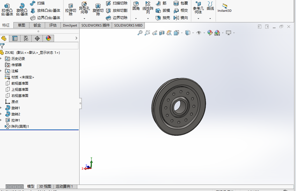Select the Revolved Cut tool (旋转切除)
The image size is (296, 191).
click(x=98, y=10)
